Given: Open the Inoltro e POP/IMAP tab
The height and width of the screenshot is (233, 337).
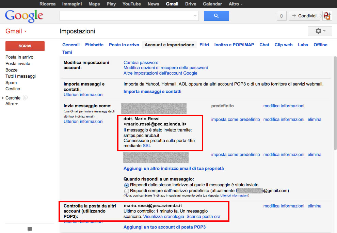Looking at the screenshot, I should 234,45.
